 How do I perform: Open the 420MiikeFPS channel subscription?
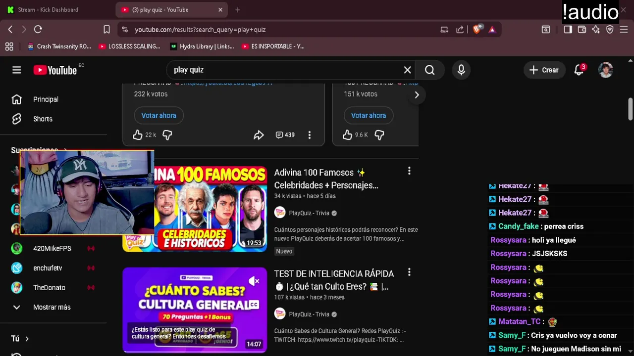[52, 249]
